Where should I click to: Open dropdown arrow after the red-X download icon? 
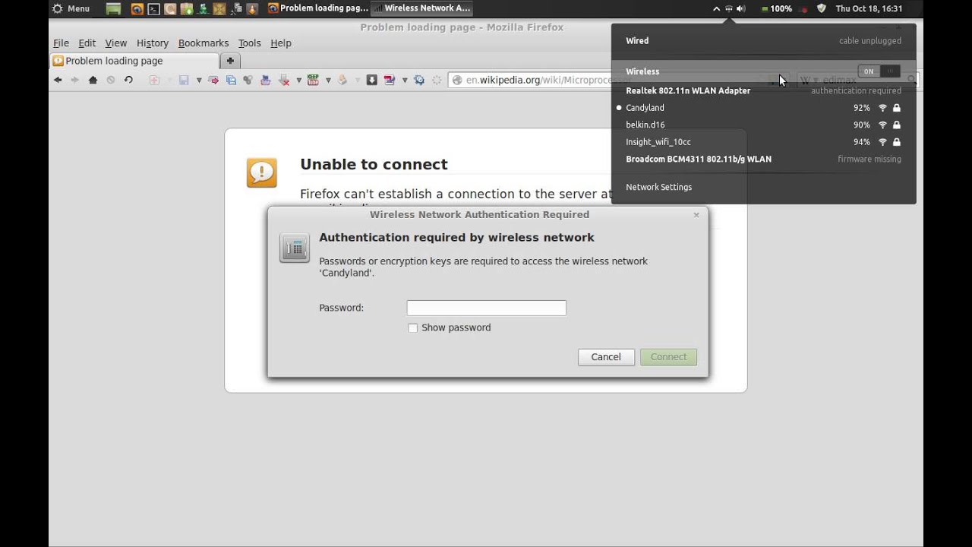pyautogui.click(x=298, y=80)
